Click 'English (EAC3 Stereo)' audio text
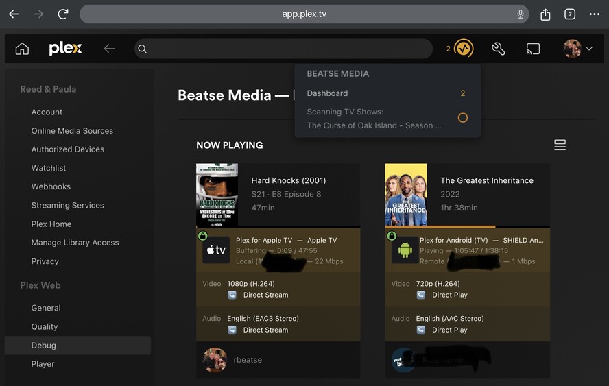The image size is (609, 386). click(x=263, y=318)
